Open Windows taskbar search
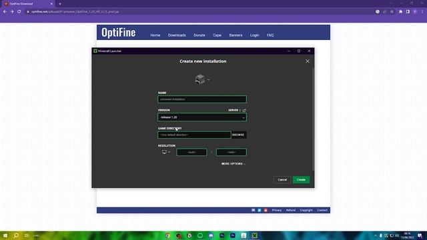This screenshot has width=427, height=240. (x=16, y=235)
